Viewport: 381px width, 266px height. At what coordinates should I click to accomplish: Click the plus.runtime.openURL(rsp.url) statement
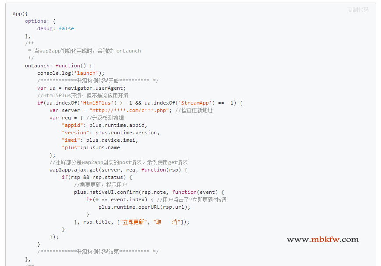(x=144, y=207)
